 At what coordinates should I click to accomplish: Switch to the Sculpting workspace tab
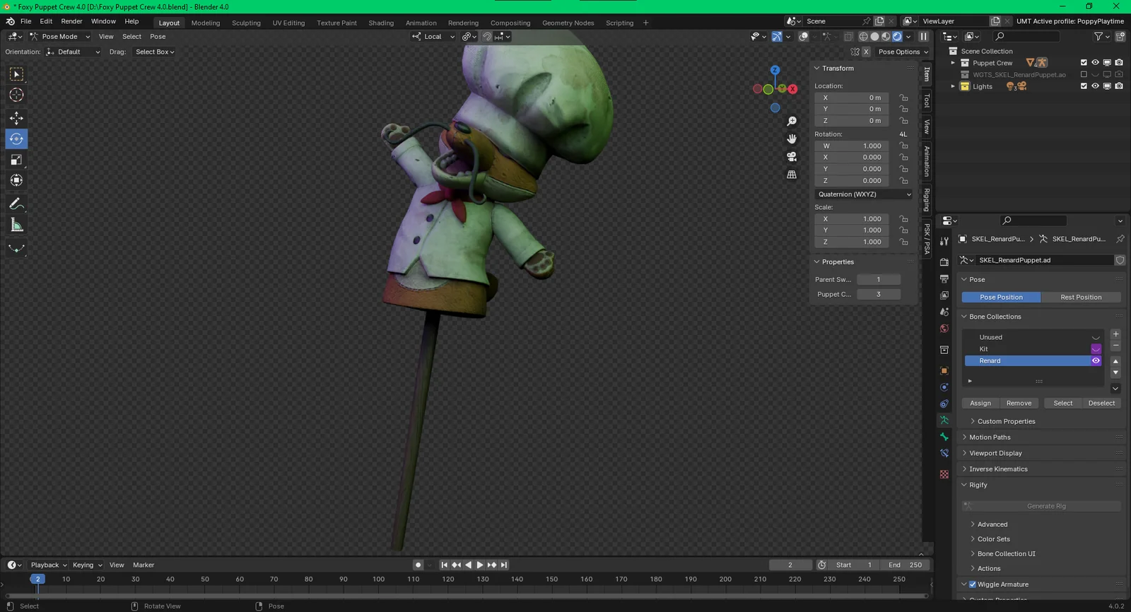(x=246, y=23)
